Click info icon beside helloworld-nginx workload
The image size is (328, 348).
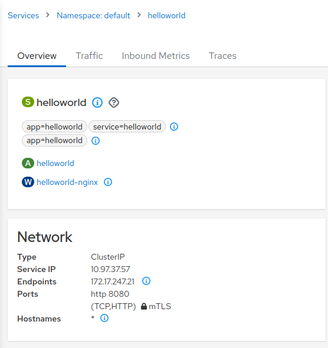[108, 182]
